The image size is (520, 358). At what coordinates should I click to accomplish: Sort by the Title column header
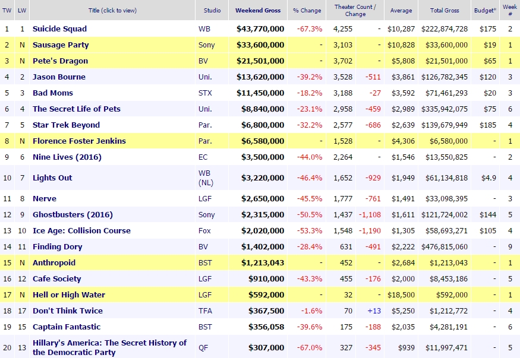[x=112, y=10]
